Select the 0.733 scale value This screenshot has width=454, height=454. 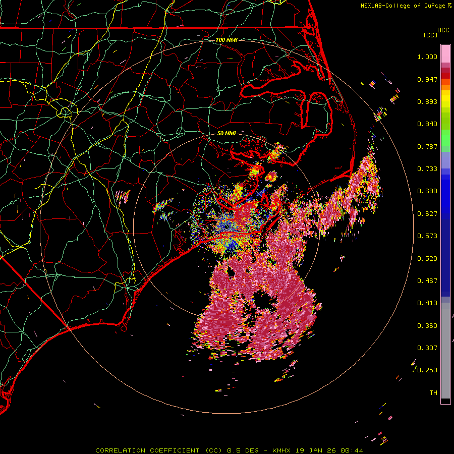coord(427,169)
